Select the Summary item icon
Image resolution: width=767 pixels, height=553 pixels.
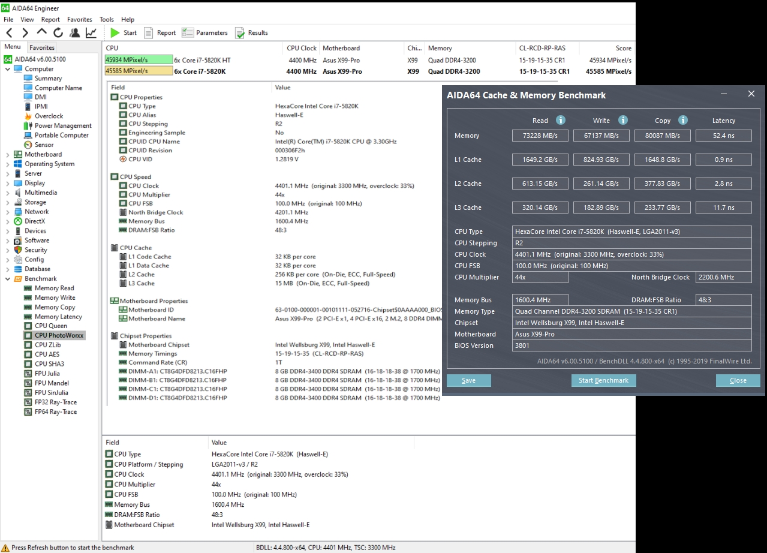pyautogui.click(x=28, y=78)
